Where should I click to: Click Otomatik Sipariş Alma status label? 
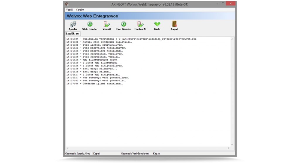click(77, 153)
